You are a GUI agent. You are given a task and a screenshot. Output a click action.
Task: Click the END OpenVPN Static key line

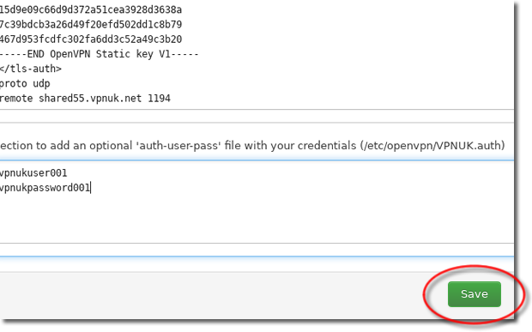(x=99, y=54)
